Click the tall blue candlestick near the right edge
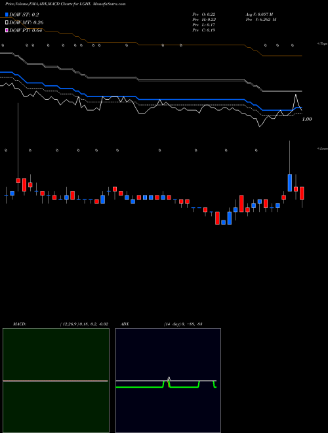Screen dimensions: 328x433 point(289,182)
